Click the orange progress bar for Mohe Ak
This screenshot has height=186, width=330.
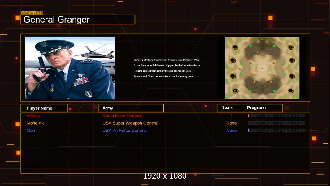pyautogui.click(x=276, y=123)
